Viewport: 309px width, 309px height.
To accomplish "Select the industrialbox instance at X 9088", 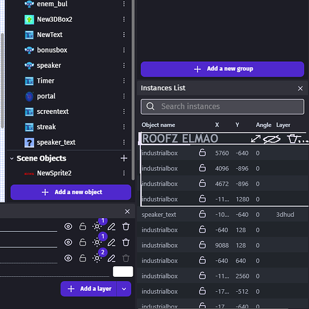I will [x=222, y=245].
